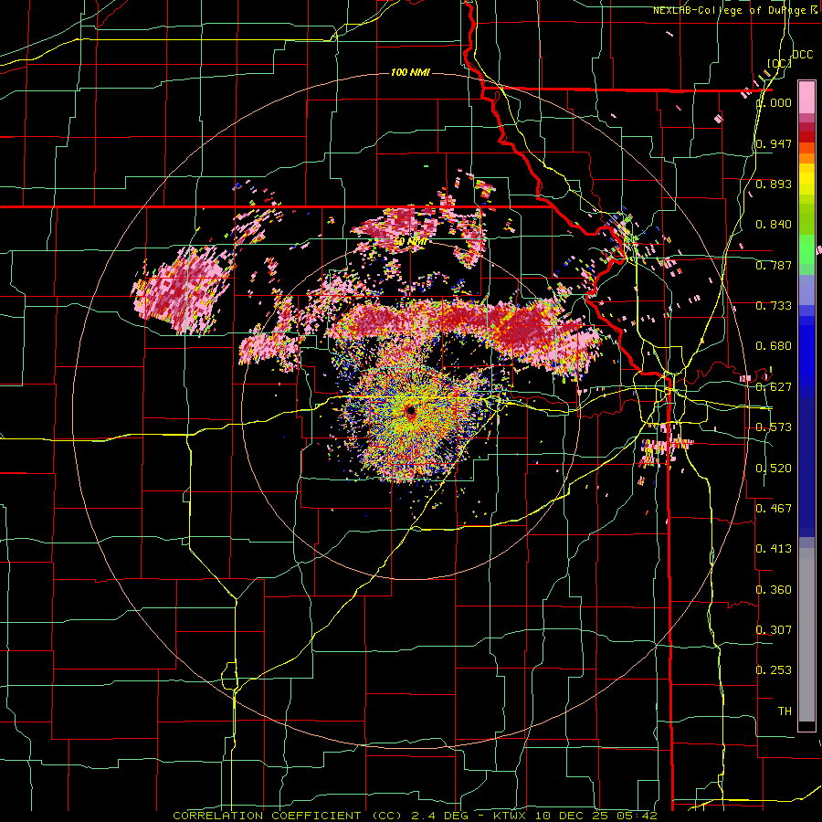Pick the yellow color bar segment

coord(806,179)
